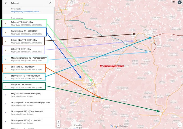Zoom out with the minus button
Viewport: 183px width, 129px height.
(58, 126)
